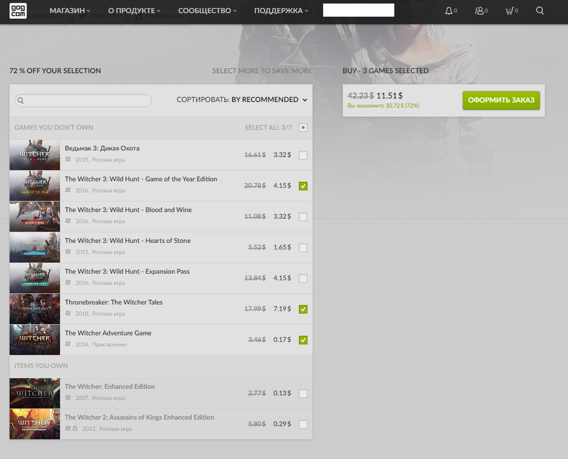The height and width of the screenshot is (459, 568).
Task: Click the 0.17 $ Adventure Game price
Action: click(x=282, y=340)
